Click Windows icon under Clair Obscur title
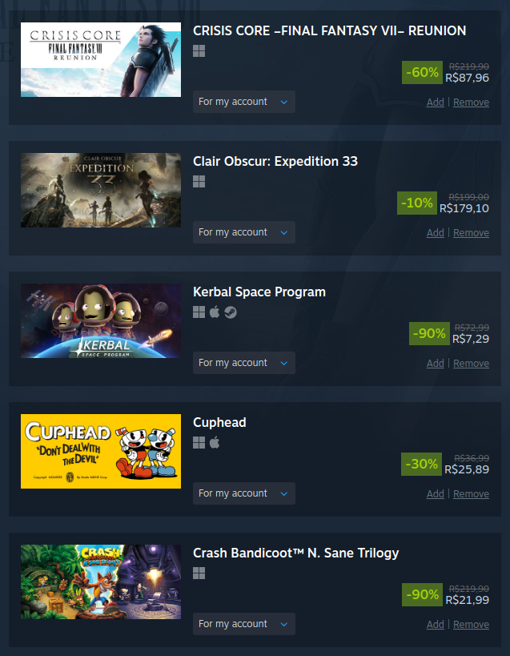 tap(199, 182)
